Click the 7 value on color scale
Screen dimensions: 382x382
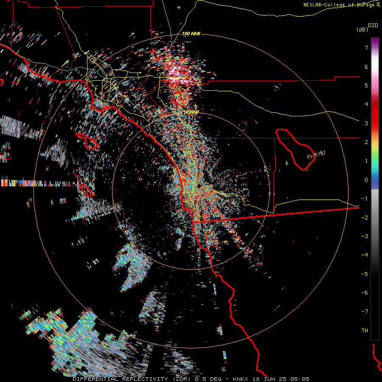[366, 48]
